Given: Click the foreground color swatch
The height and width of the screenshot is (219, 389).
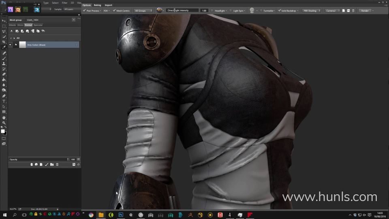Looking at the screenshot, I should (x=2, y=131).
